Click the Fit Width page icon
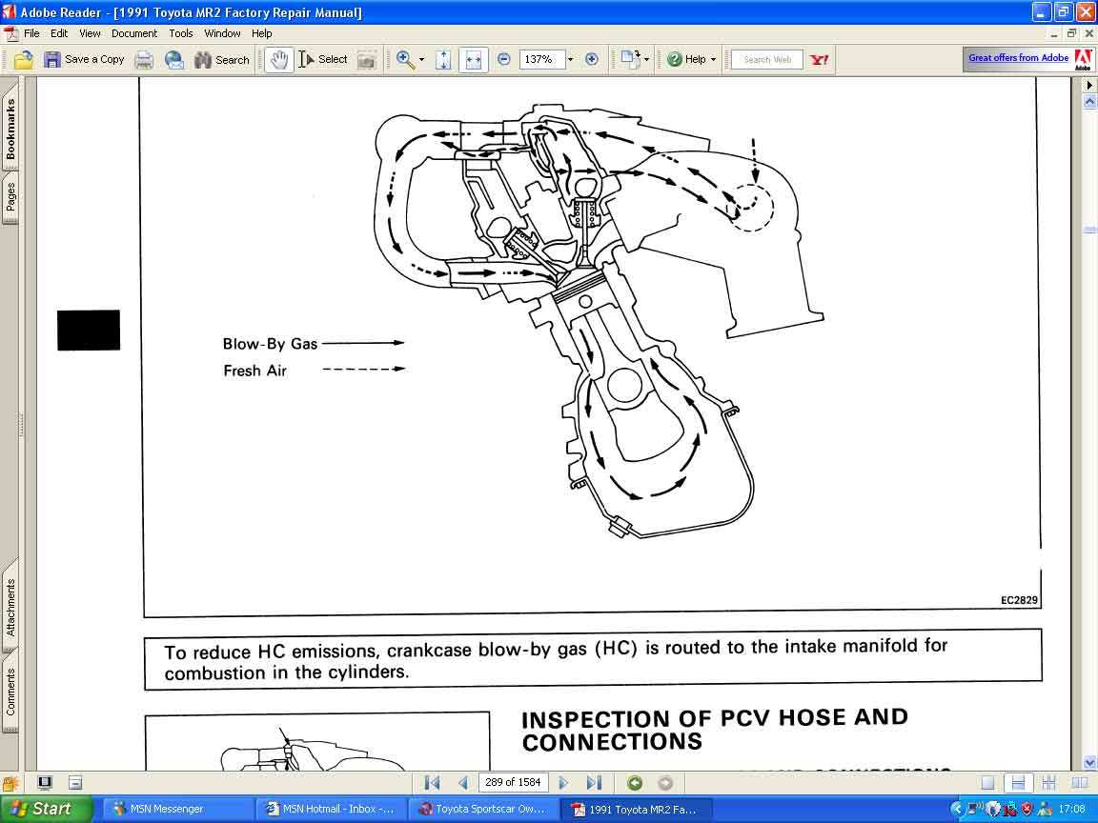Viewport: 1098px width, 823px height. tap(474, 60)
